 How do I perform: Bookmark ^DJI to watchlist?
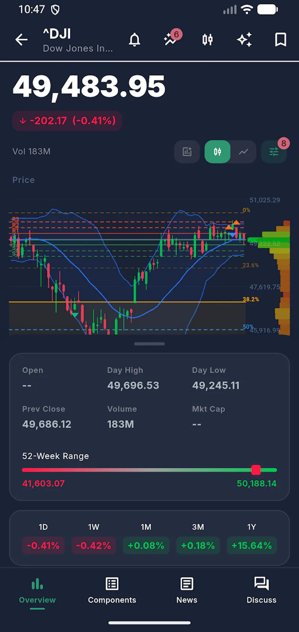pyautogui.click(x=281, y=39)
